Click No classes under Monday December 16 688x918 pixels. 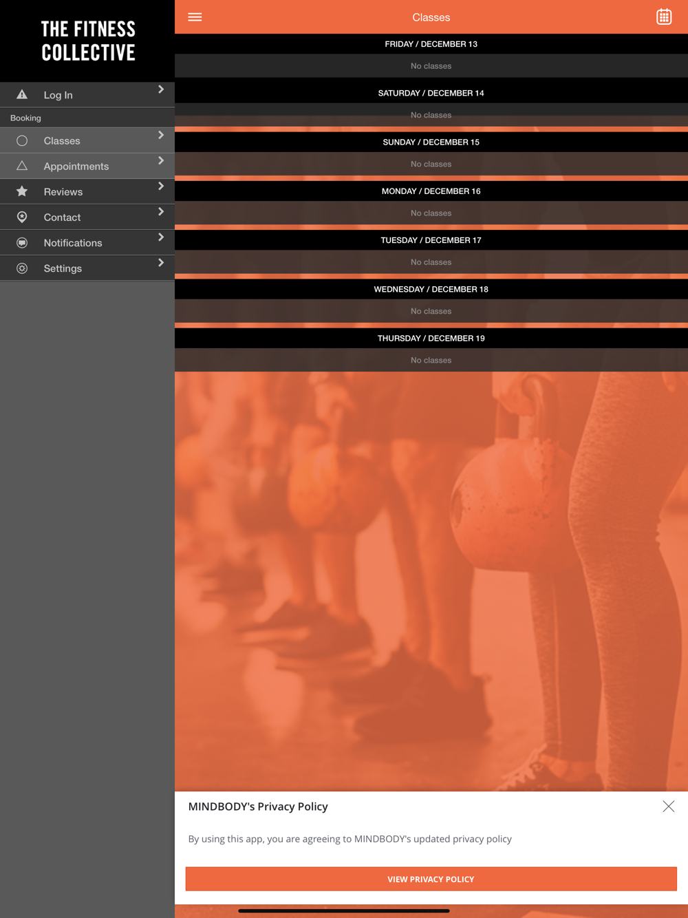(431, 213)
